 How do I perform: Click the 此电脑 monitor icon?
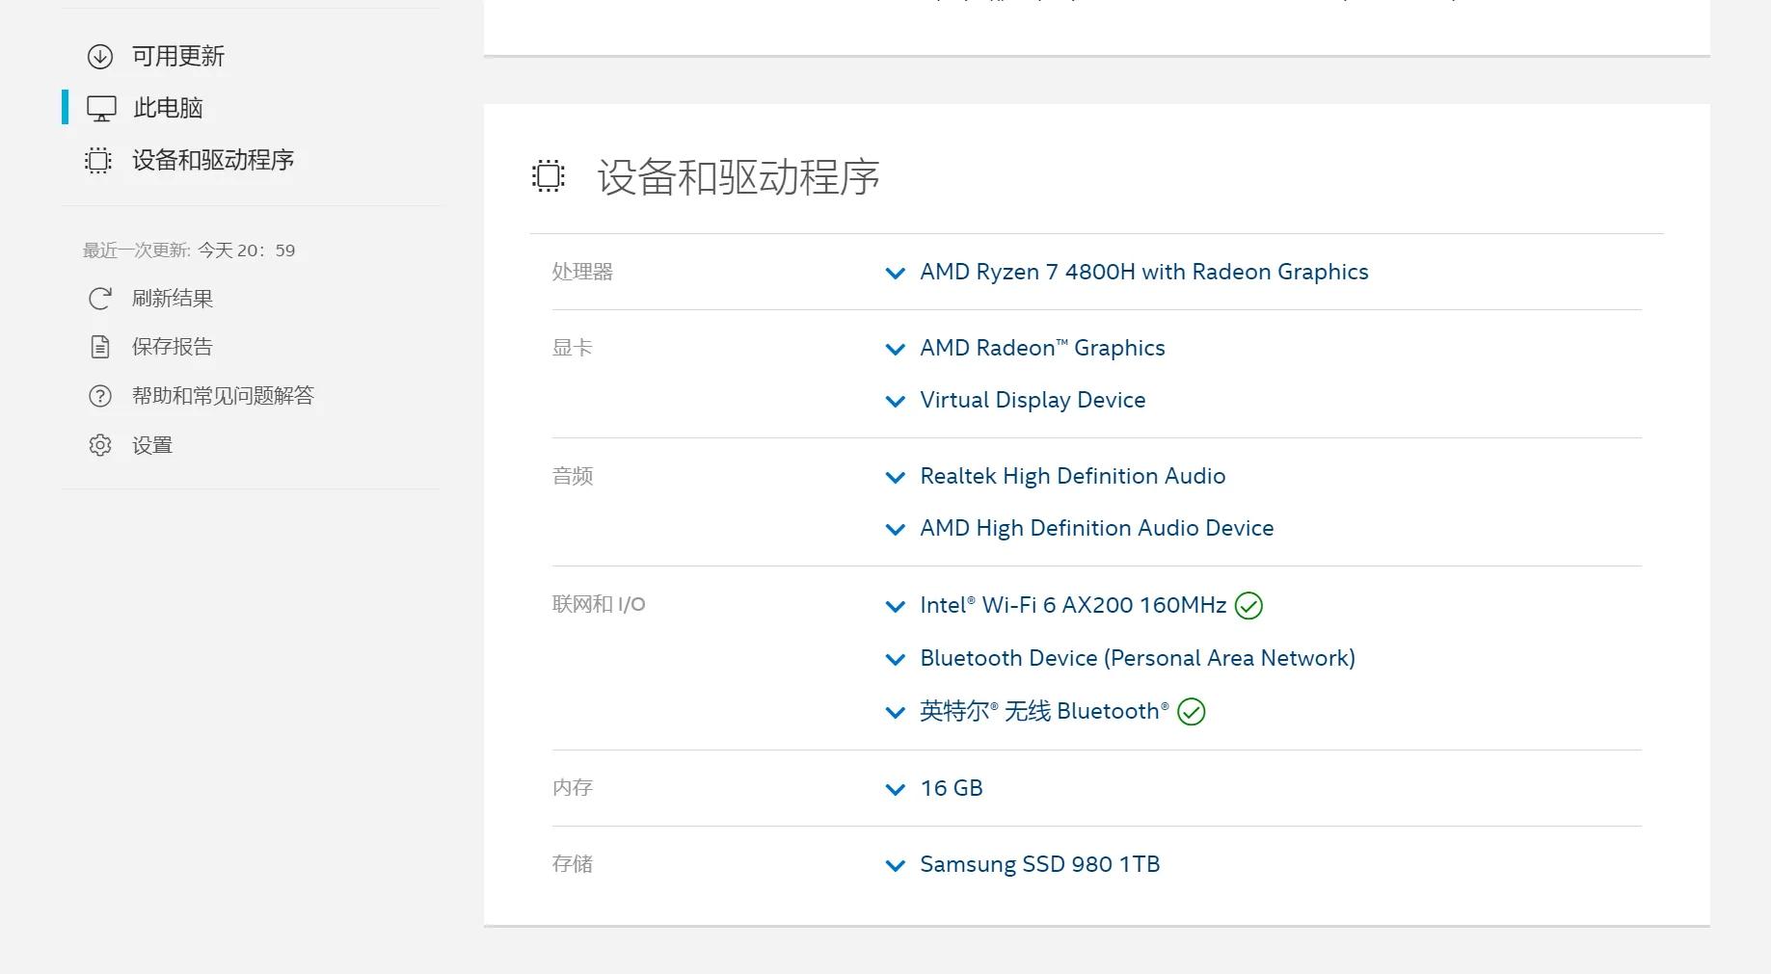tap(100, 108)
